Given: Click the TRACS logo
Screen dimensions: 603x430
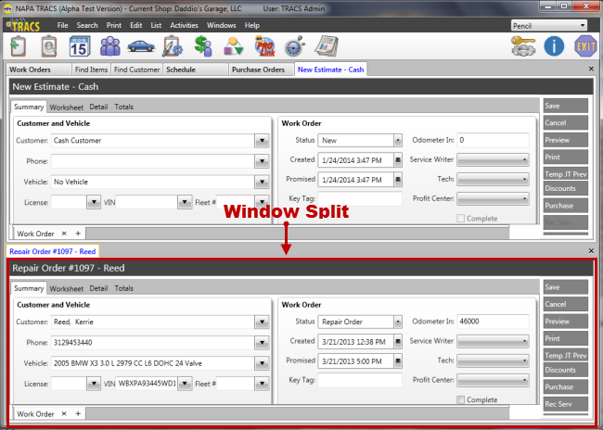Looking at the screenshot, I should tap(23, 25).
